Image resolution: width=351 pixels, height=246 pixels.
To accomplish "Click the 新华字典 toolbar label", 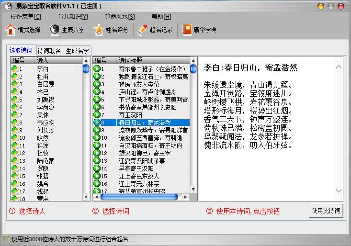I will pos(205,30).
